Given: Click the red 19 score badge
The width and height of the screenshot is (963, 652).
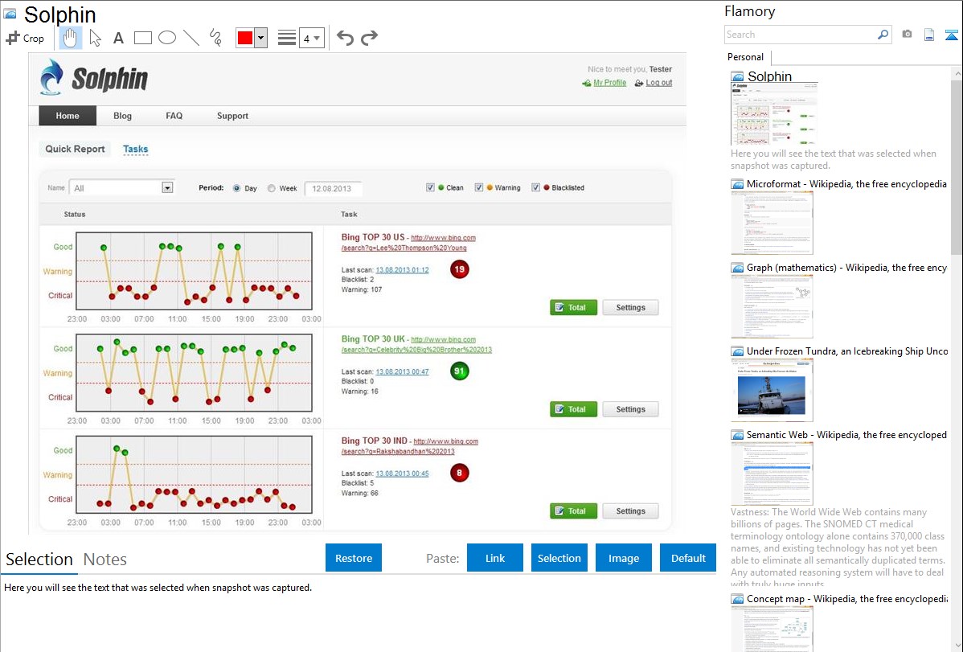Looking at the screenshot, I should point(459,269).
